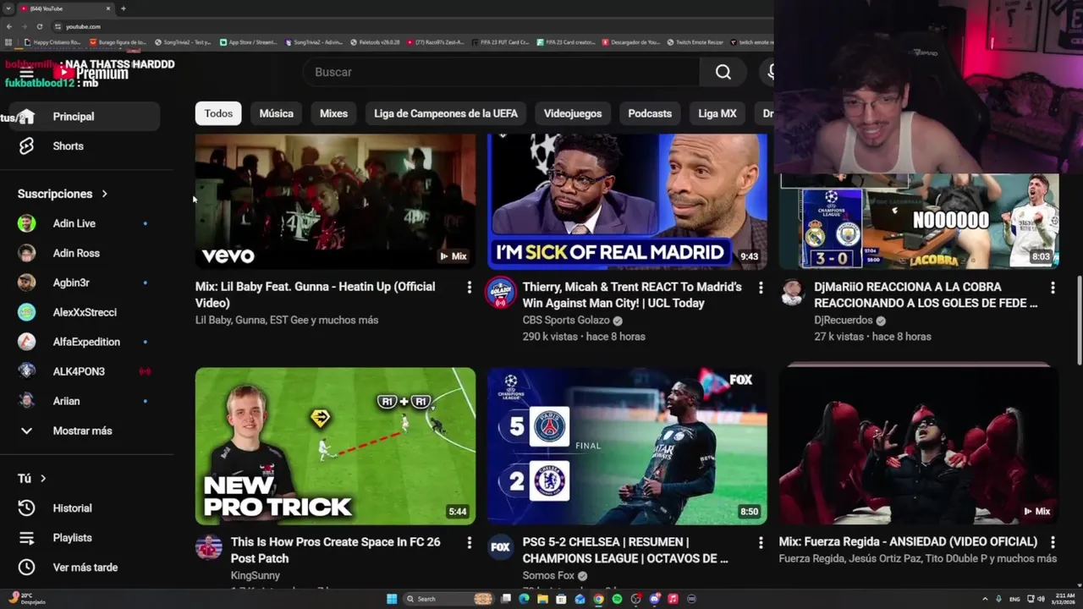Open This Is How Pros Create Space title

(x=335, y=550)
